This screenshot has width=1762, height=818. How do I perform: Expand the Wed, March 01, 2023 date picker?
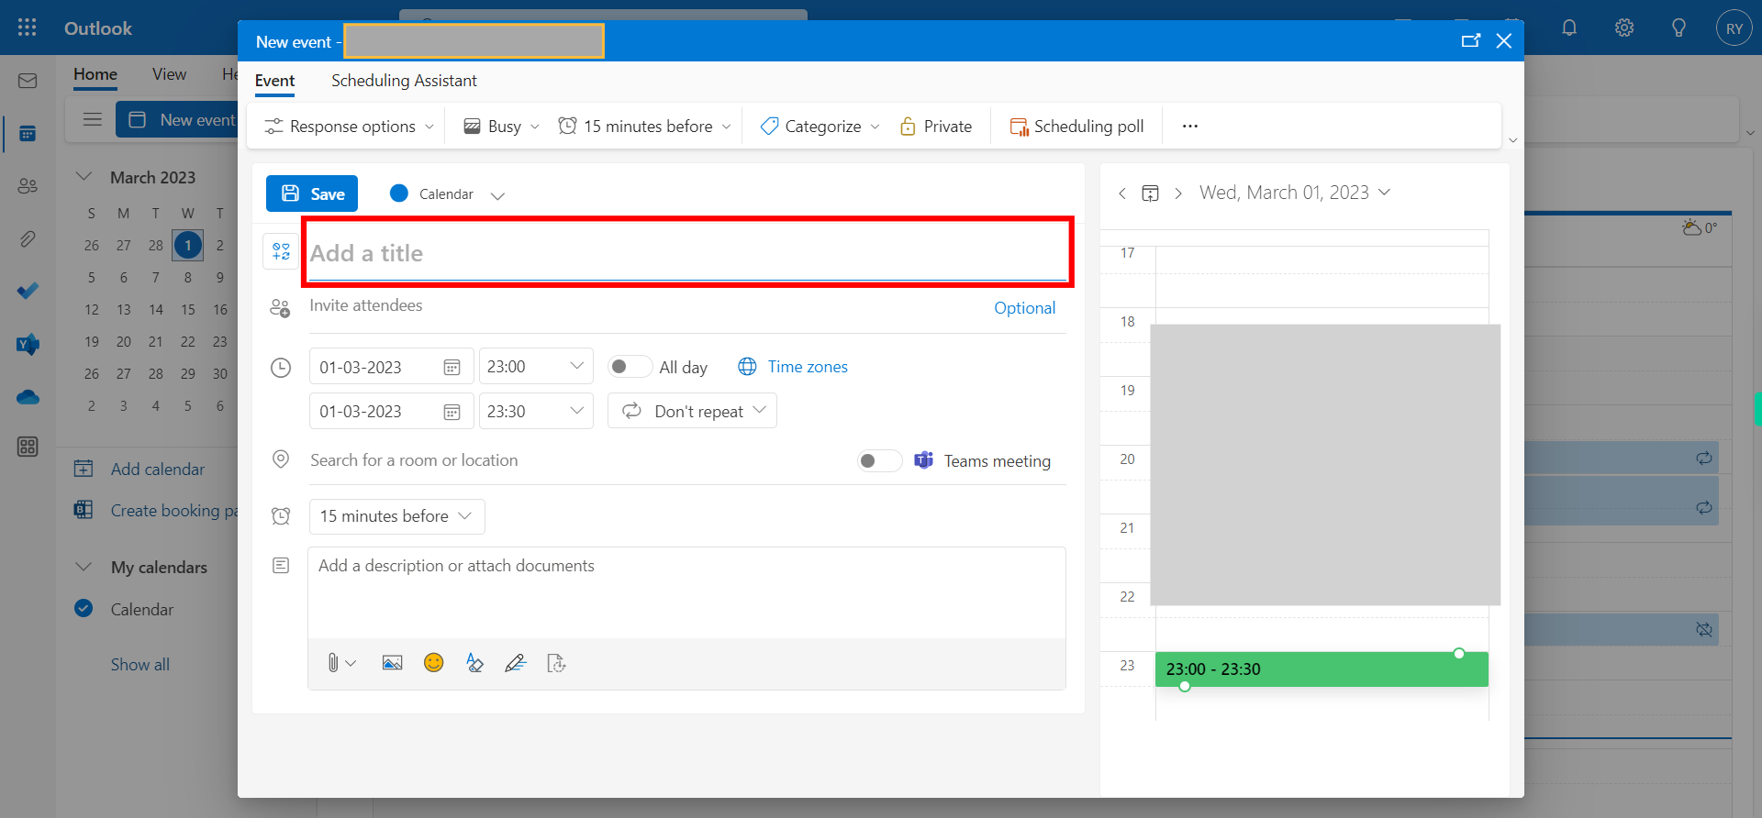click(1295, 193)
